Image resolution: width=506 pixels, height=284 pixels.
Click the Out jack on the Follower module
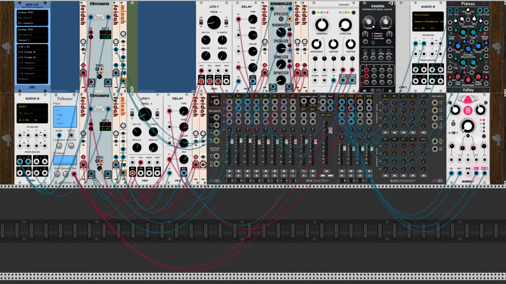coord(74,174)
